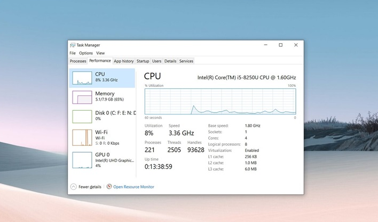
Task: Click the GPU 0 thumbnail graph
Action: (x=82, y=160)
